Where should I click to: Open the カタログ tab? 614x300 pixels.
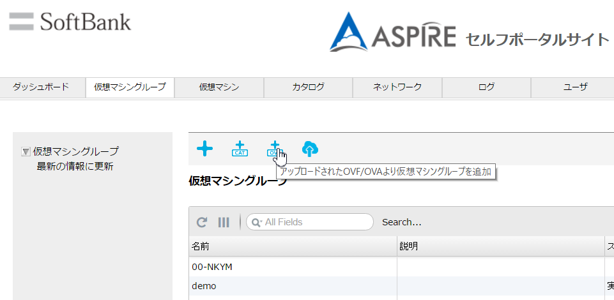308,87
